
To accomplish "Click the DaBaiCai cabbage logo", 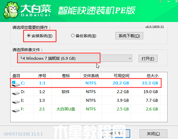I will click(11, 11).
